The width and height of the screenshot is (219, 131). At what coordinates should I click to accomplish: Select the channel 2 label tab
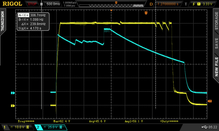click(38, 127)
